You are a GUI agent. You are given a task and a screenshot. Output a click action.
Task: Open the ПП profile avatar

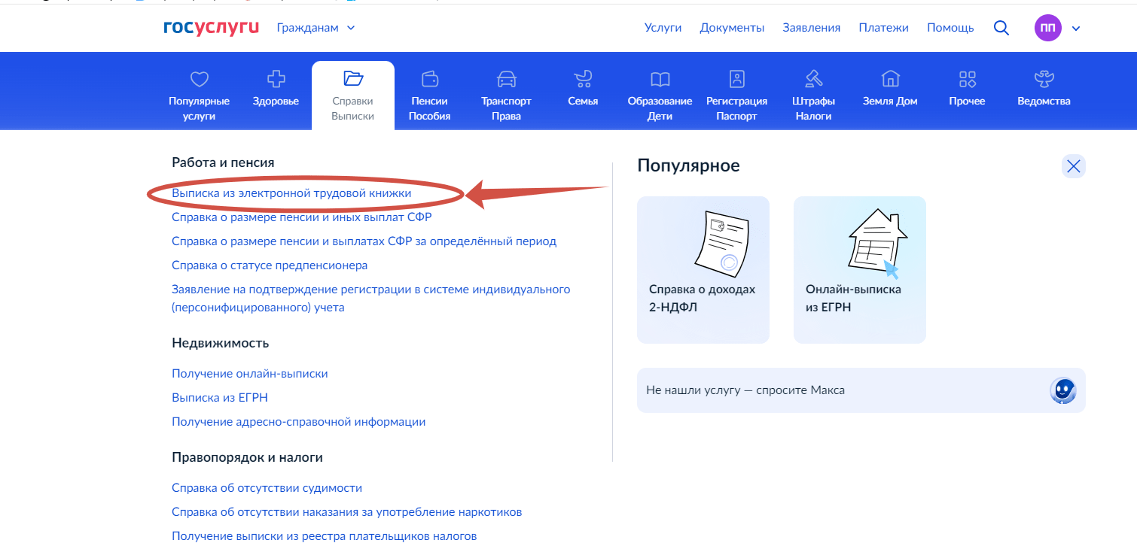[x=1047, y=28]
